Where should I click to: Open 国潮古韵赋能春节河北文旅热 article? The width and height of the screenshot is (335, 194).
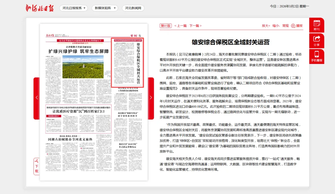[x=70, y=139]
